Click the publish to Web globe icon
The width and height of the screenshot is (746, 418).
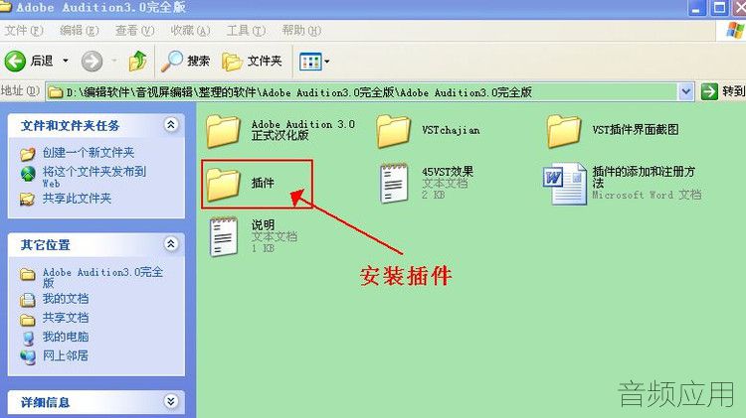pyautogui.click(x=28, y=174)
